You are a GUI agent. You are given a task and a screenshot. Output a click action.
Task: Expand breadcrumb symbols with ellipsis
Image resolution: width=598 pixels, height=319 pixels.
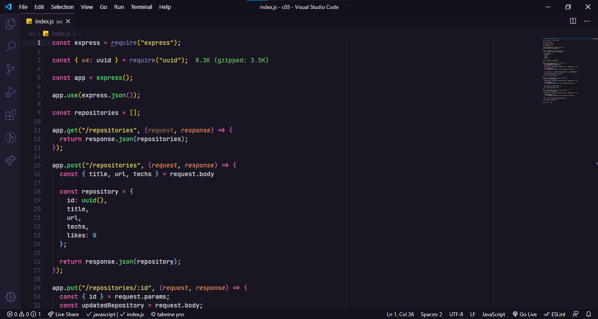(x=80, y=34)
